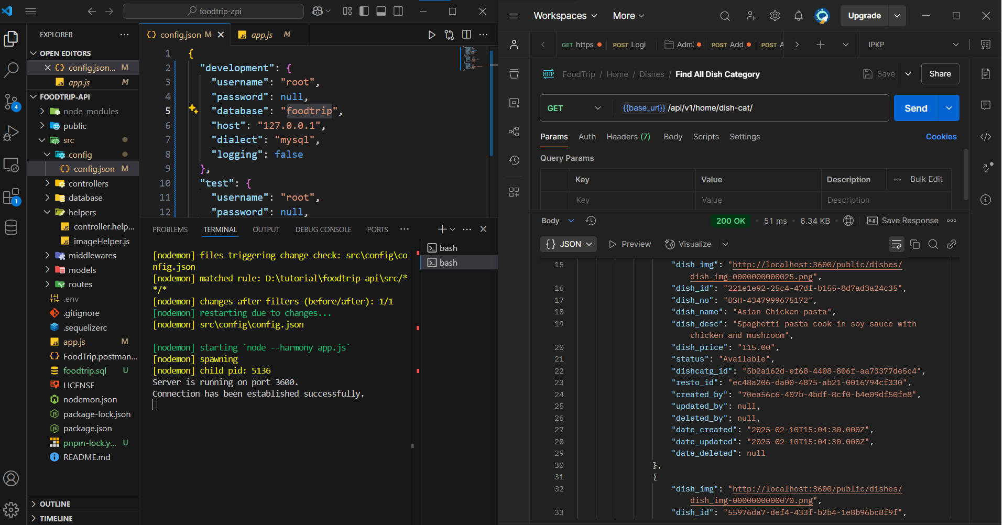
Task: Open new terminal launch profile dropdown
Action: 453,229
